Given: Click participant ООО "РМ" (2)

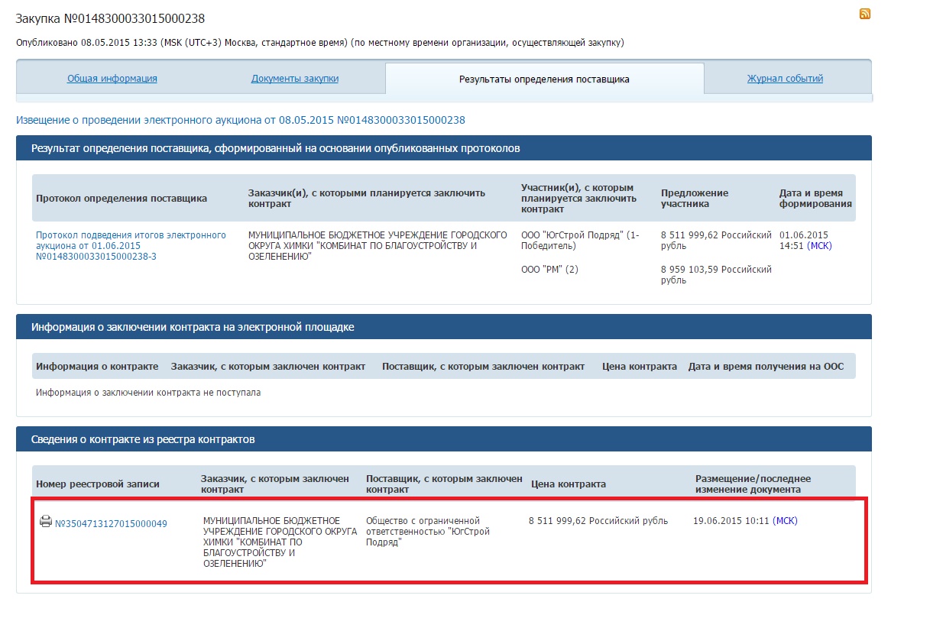Looking at the screenshot, I should [x=549, y=270].
